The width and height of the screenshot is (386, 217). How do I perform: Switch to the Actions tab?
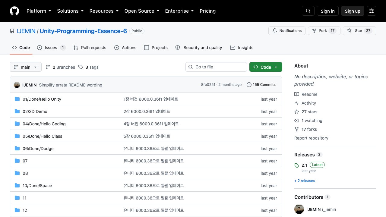click(x=125, y=48)
